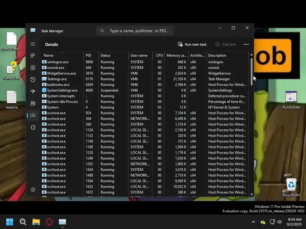Select the WidgetService.exe process row
Image resolution: width=306 pixels, height=229 pixels.
(x=145, y=73)
